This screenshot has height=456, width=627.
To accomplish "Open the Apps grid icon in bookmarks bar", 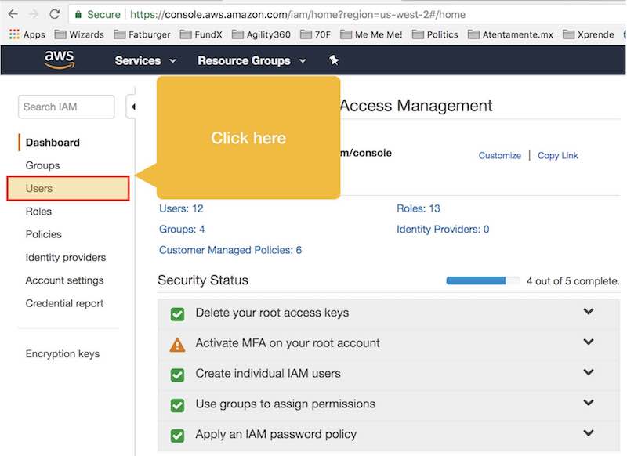I will coord(14,34).
